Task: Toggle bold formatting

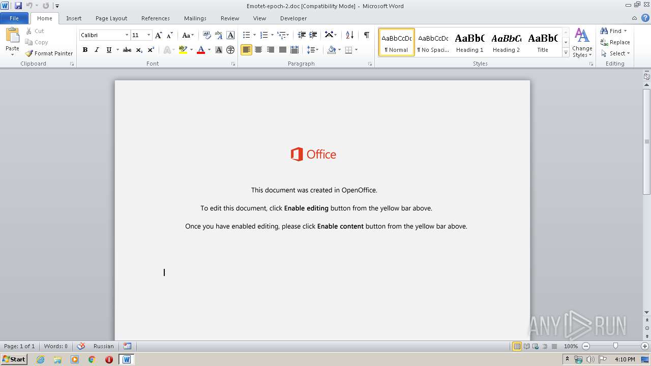Action: pyautogui.click(x=85, y=50)
